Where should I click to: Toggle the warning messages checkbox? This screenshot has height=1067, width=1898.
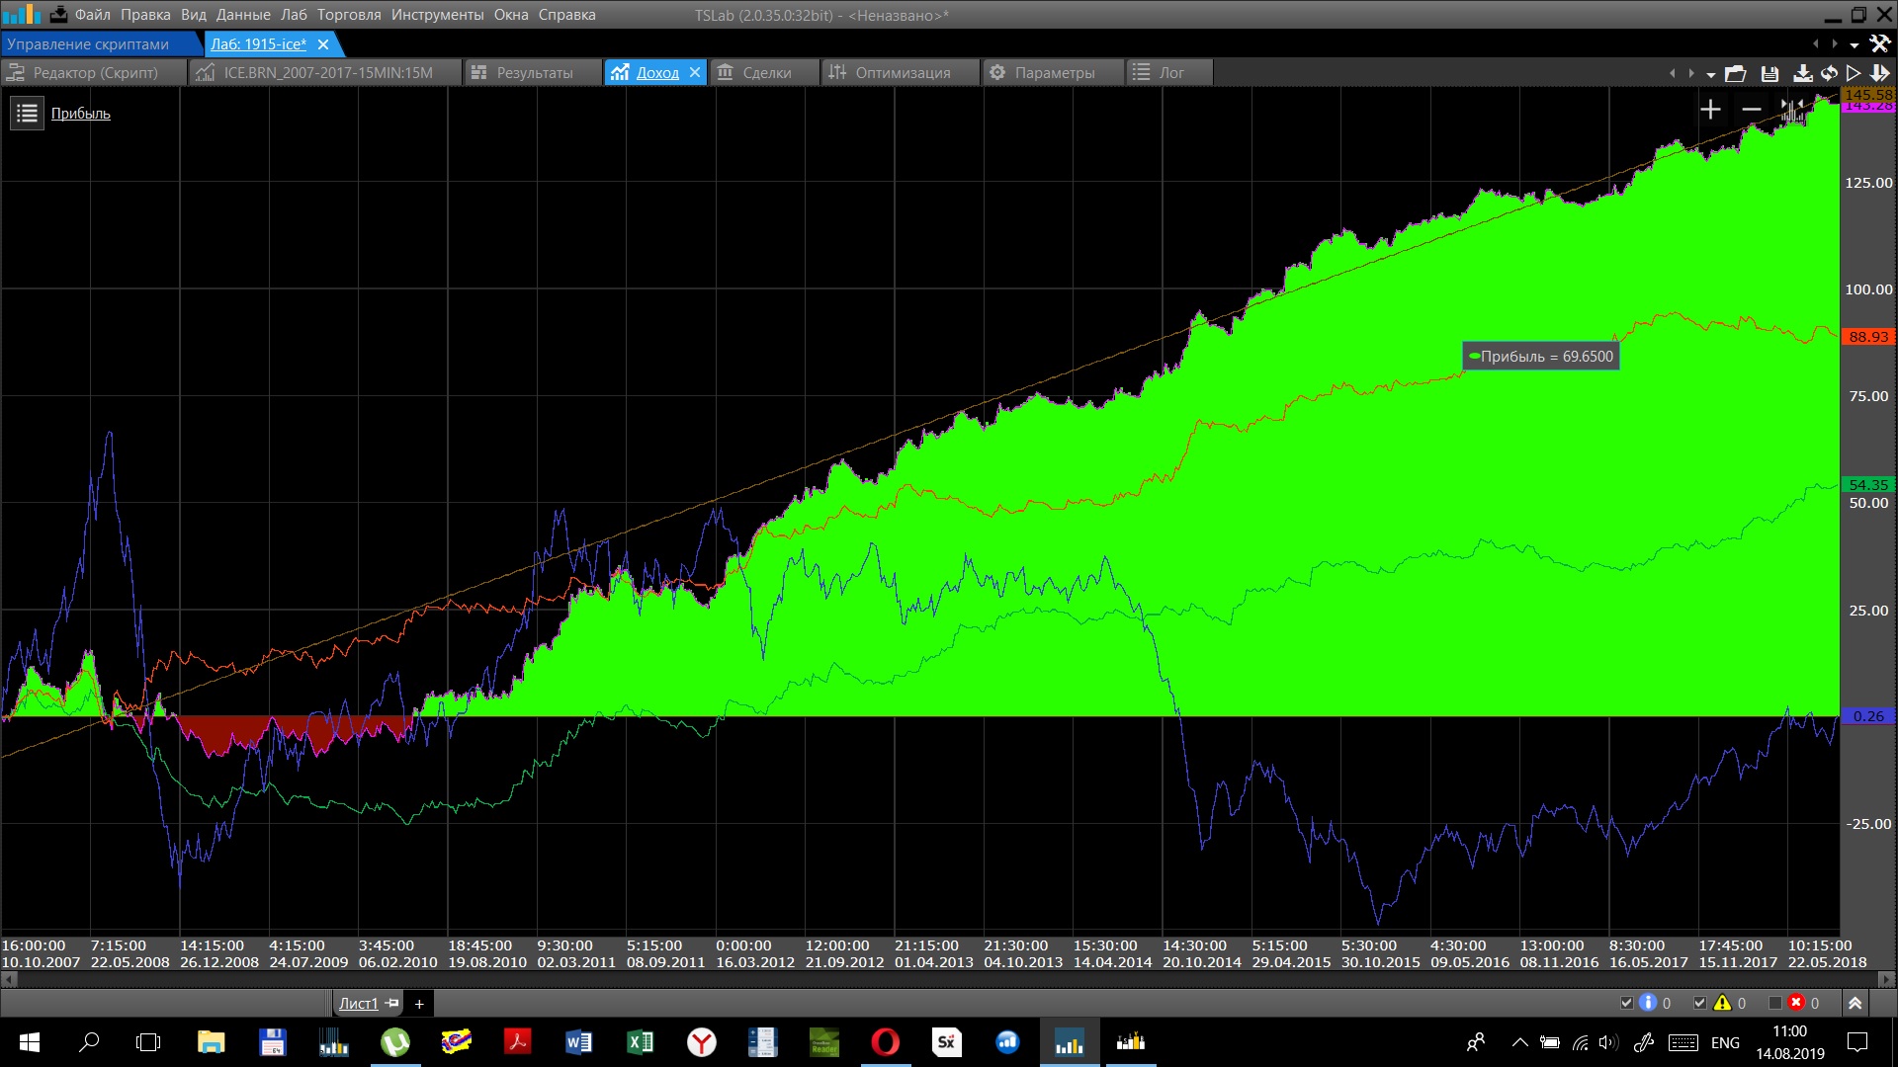click(x=1699, y=1003)
